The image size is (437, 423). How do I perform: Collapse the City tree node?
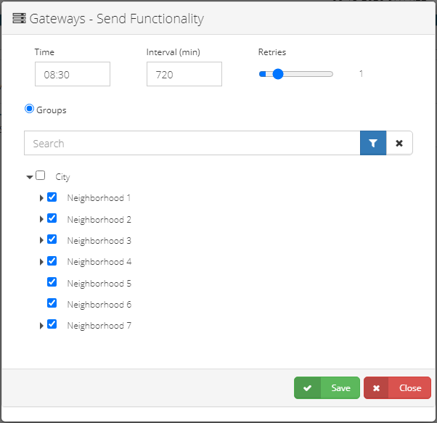click(x=30, y=176)
